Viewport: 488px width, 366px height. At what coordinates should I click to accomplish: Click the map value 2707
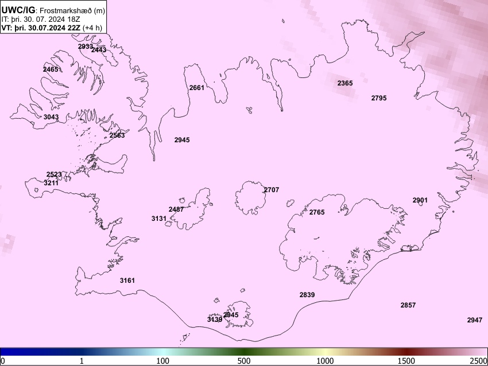[x=272, y=190]
